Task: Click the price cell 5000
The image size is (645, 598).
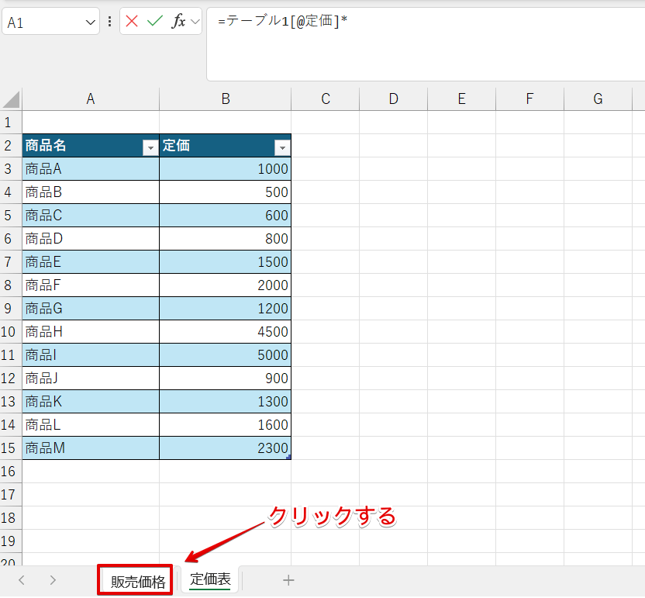Action: tap(226, 355)
